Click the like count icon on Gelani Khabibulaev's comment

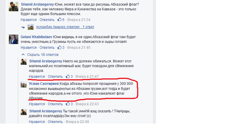click(59, 47)
